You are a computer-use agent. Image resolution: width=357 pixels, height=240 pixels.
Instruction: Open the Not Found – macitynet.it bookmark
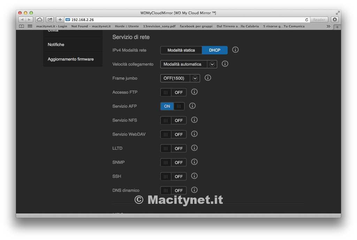point(91,26)
